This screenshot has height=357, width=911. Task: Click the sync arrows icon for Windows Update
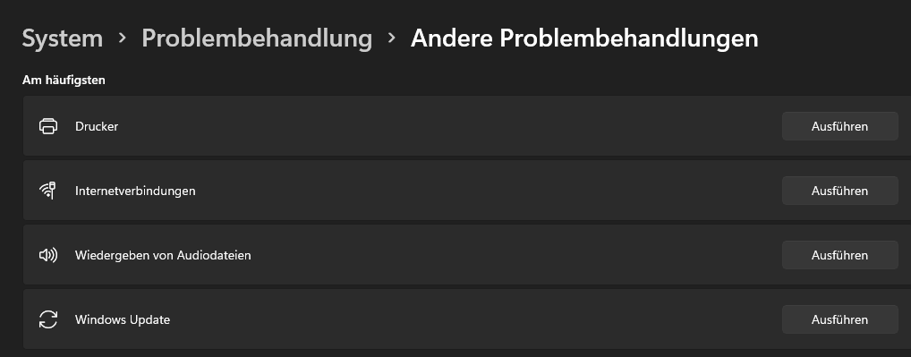click(48, 319)
